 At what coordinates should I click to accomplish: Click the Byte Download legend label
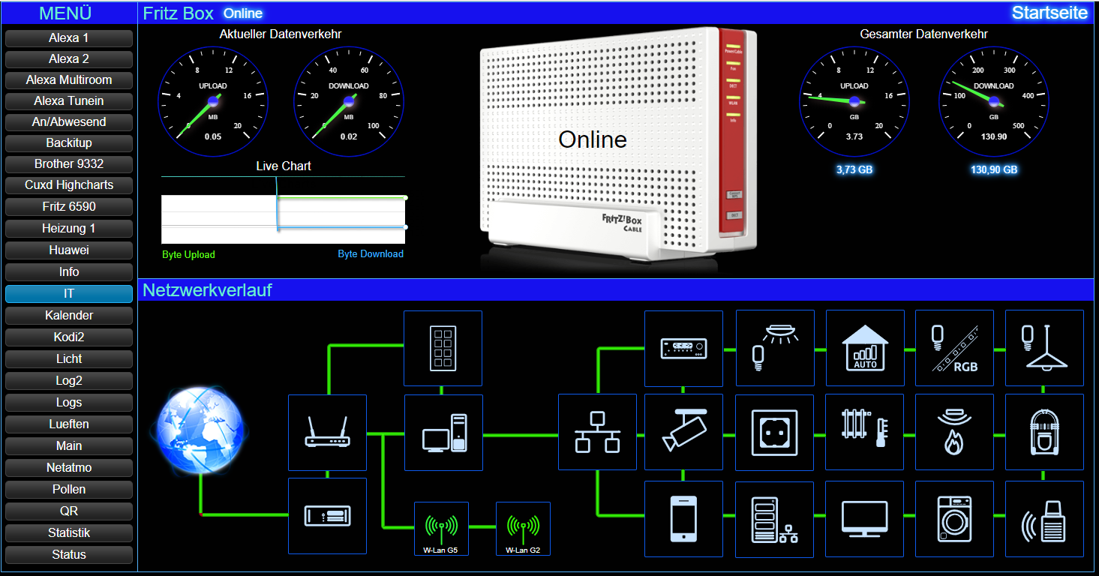pos(371,254)
